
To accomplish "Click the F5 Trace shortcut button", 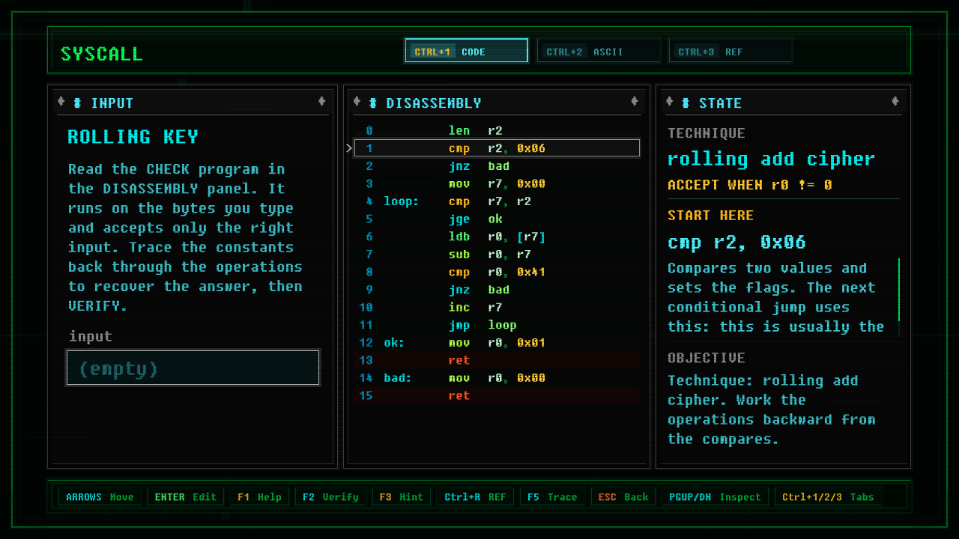I will point(552,496).
